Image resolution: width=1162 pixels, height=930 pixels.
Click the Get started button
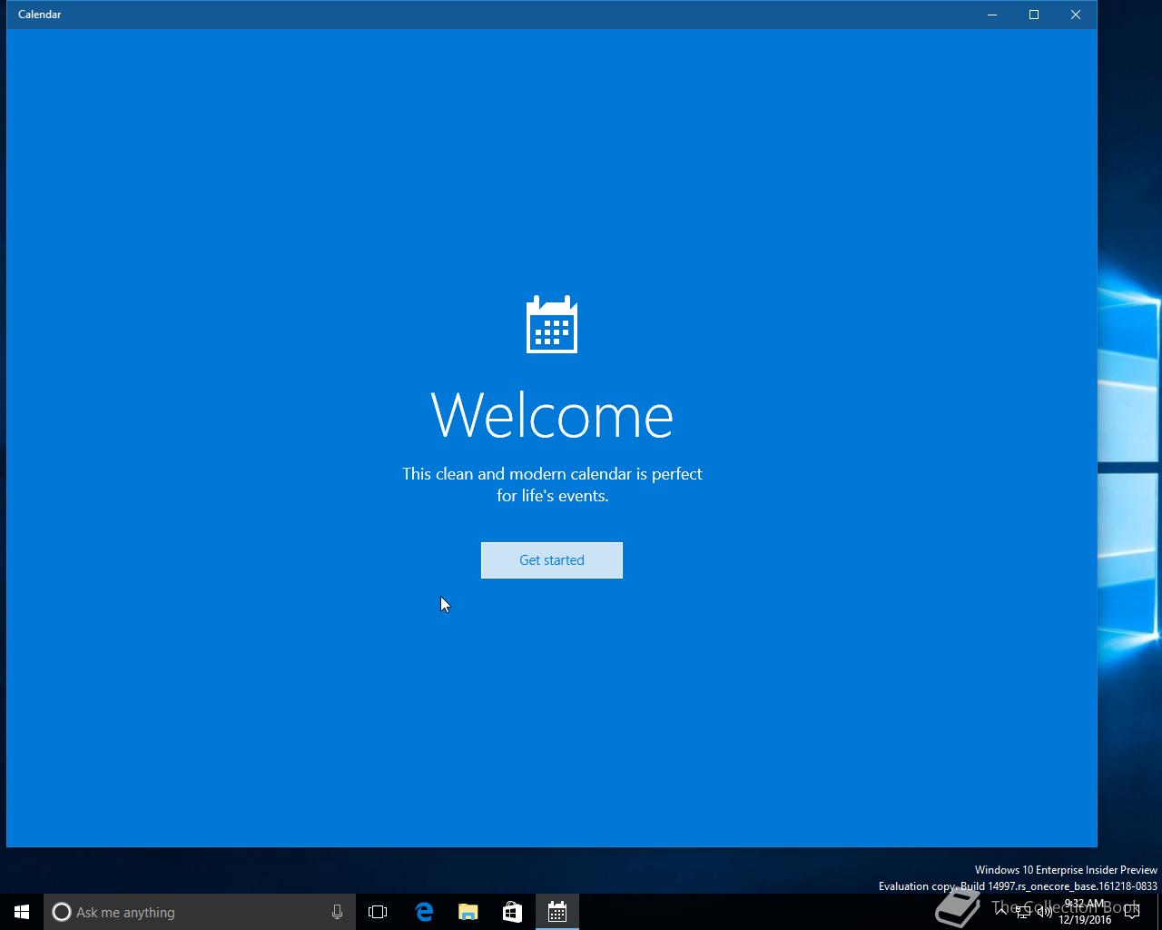[x=552, y=560]
